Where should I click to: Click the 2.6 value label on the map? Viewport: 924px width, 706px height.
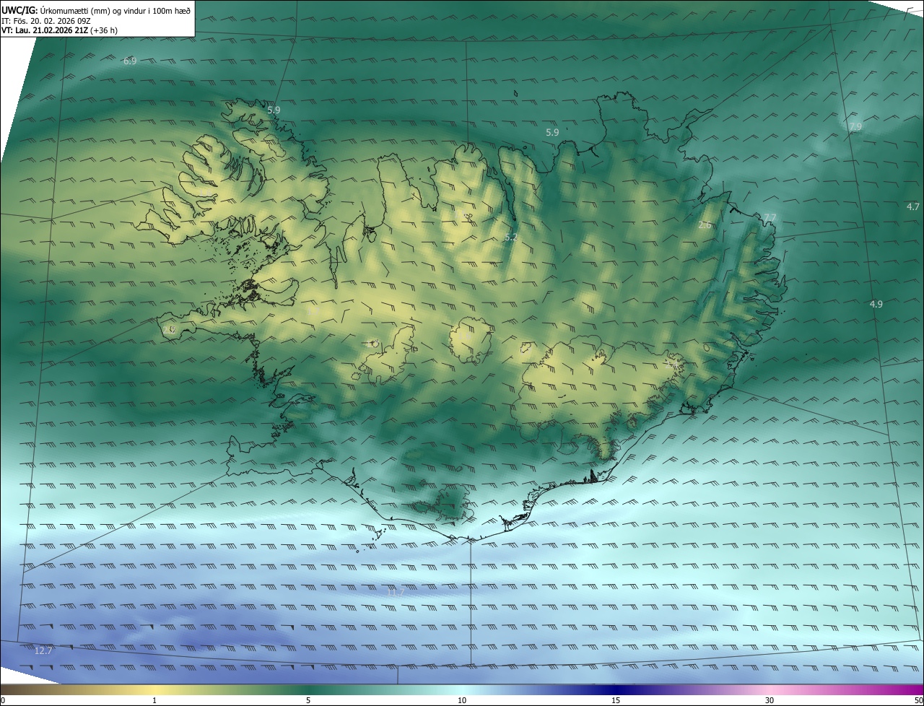tap(705, 225)
